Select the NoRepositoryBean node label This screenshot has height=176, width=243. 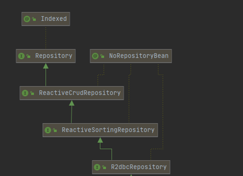139,56
